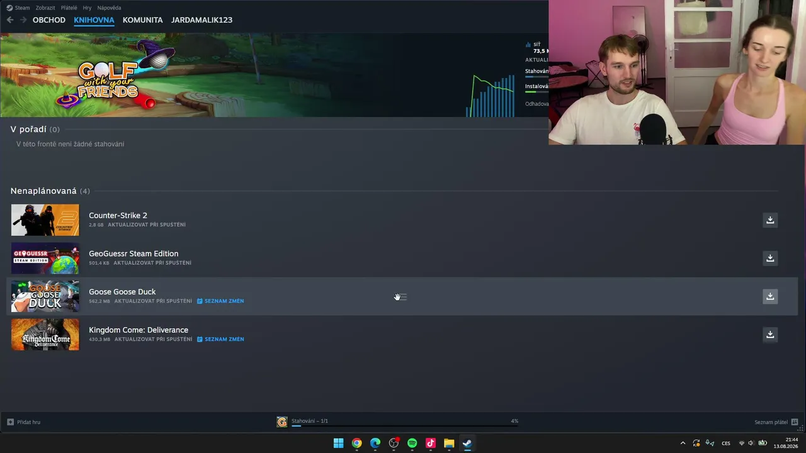Click the download progress bar in the bottom bar
Screen dimensions: 806x453
tap(405, 426)
